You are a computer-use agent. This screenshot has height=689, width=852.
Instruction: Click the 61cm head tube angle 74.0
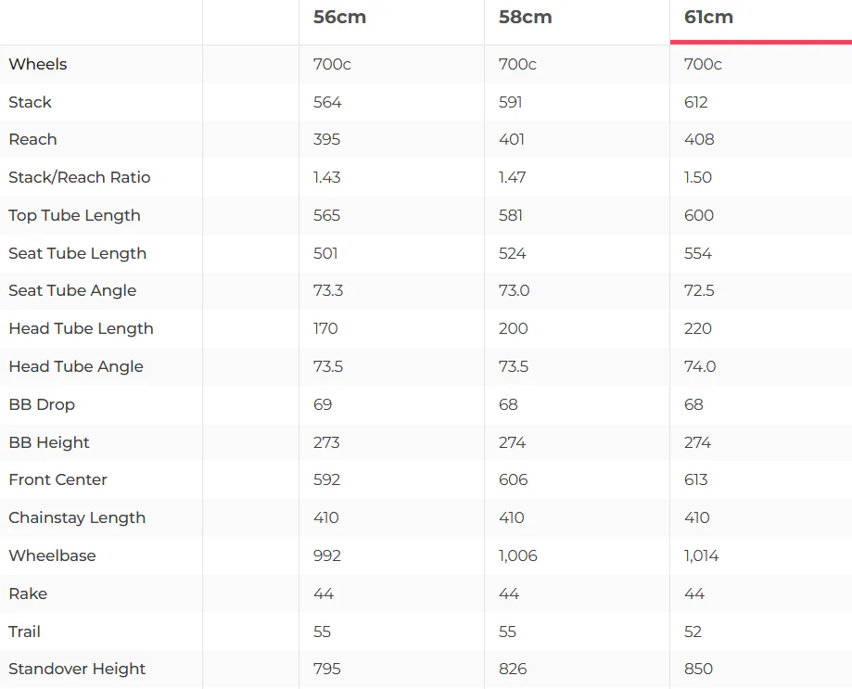click(700, 366)
